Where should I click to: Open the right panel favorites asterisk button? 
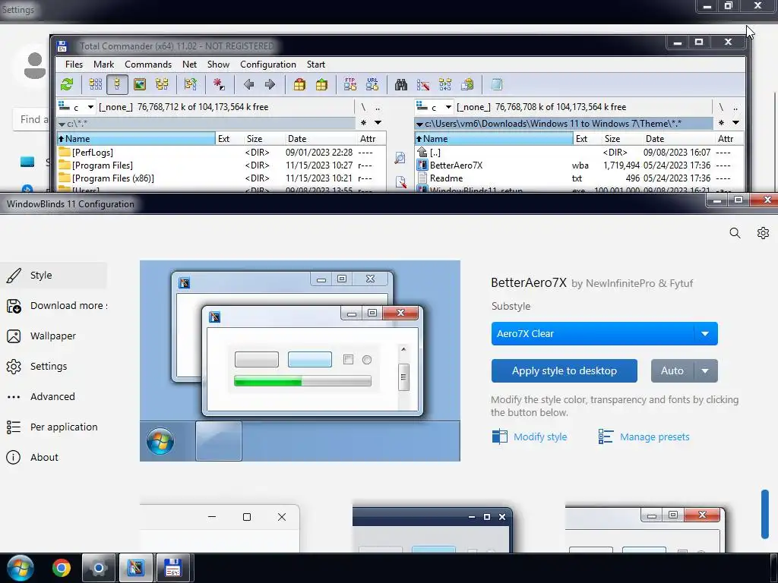coord(722,123)
